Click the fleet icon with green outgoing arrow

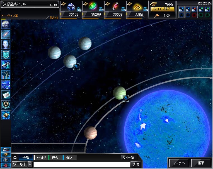click(x=201, y=9)
